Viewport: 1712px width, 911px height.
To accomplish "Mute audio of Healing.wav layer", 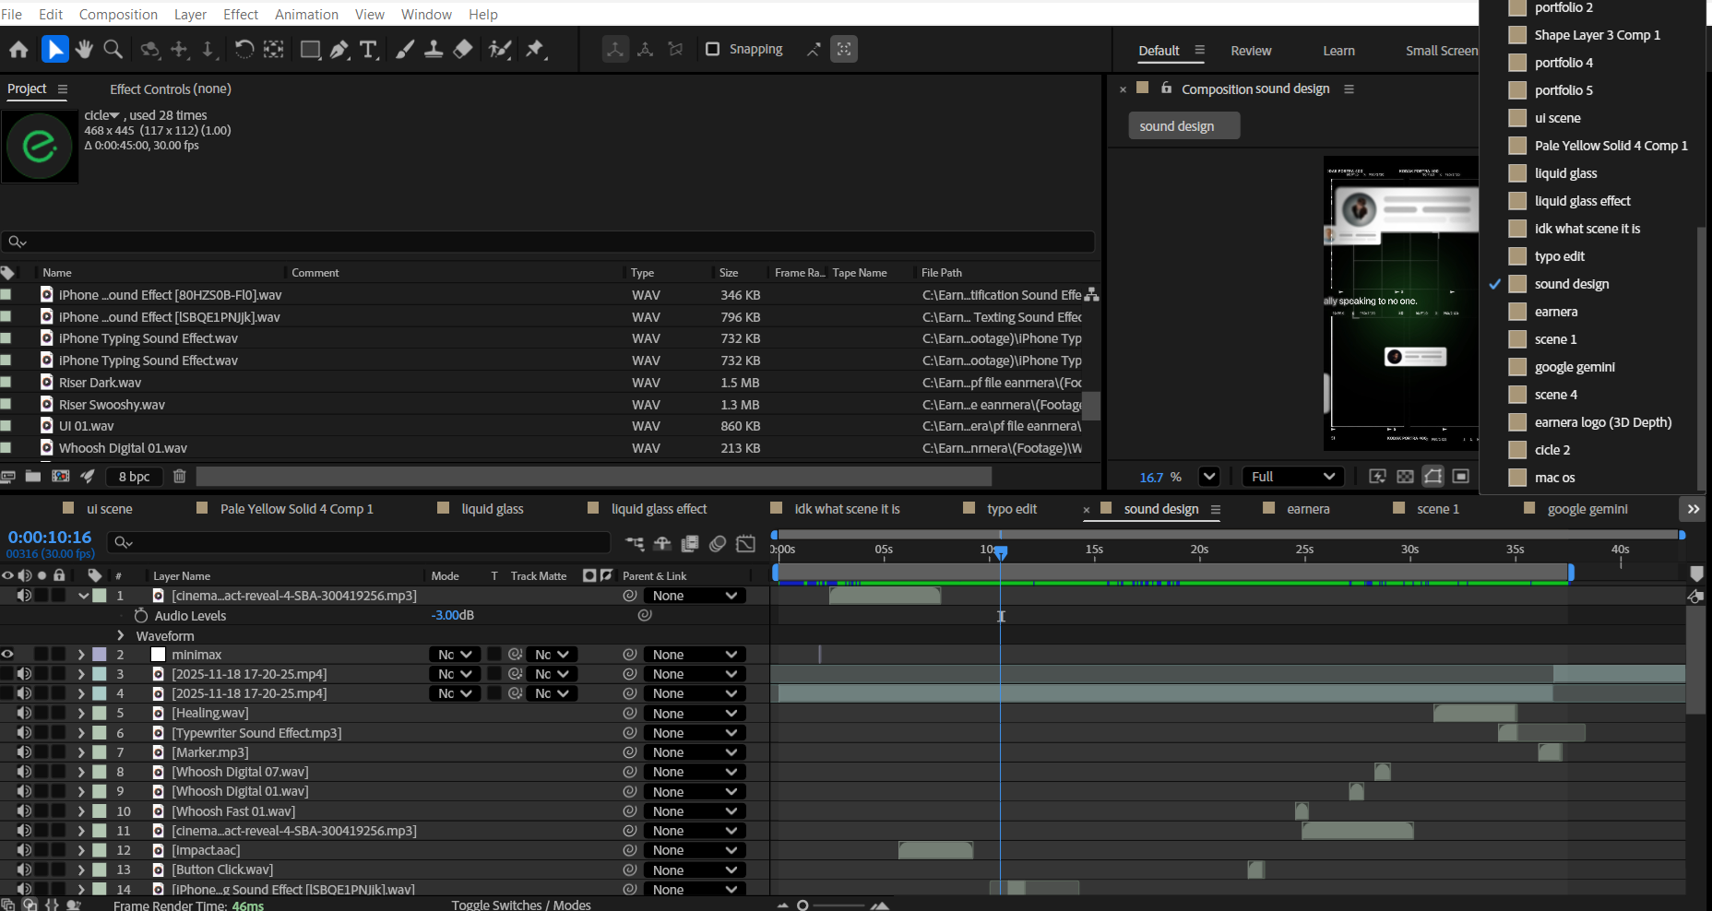I will tap(24, 713).
